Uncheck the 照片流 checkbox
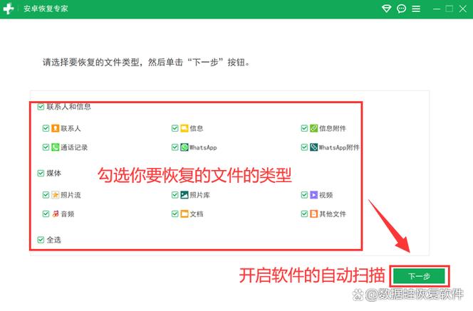Image resolution: width=473 pixels, height=311 pixels. pos(46,195)
